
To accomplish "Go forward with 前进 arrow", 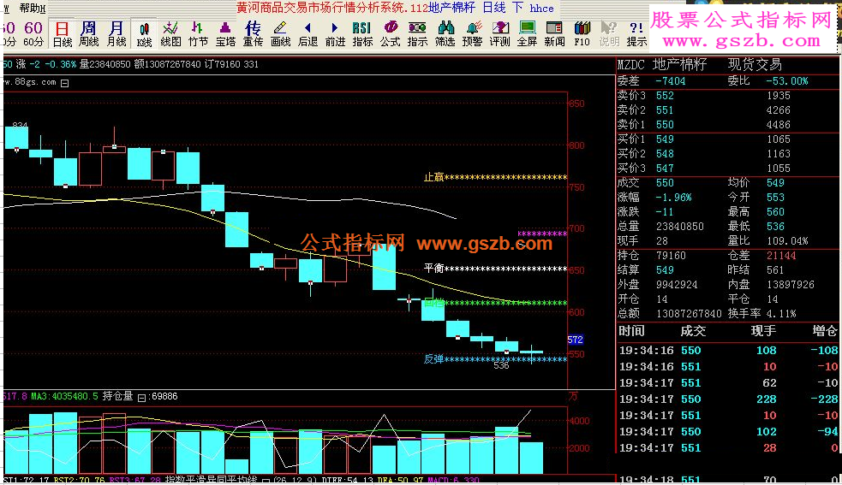I will tap(335, 33).
